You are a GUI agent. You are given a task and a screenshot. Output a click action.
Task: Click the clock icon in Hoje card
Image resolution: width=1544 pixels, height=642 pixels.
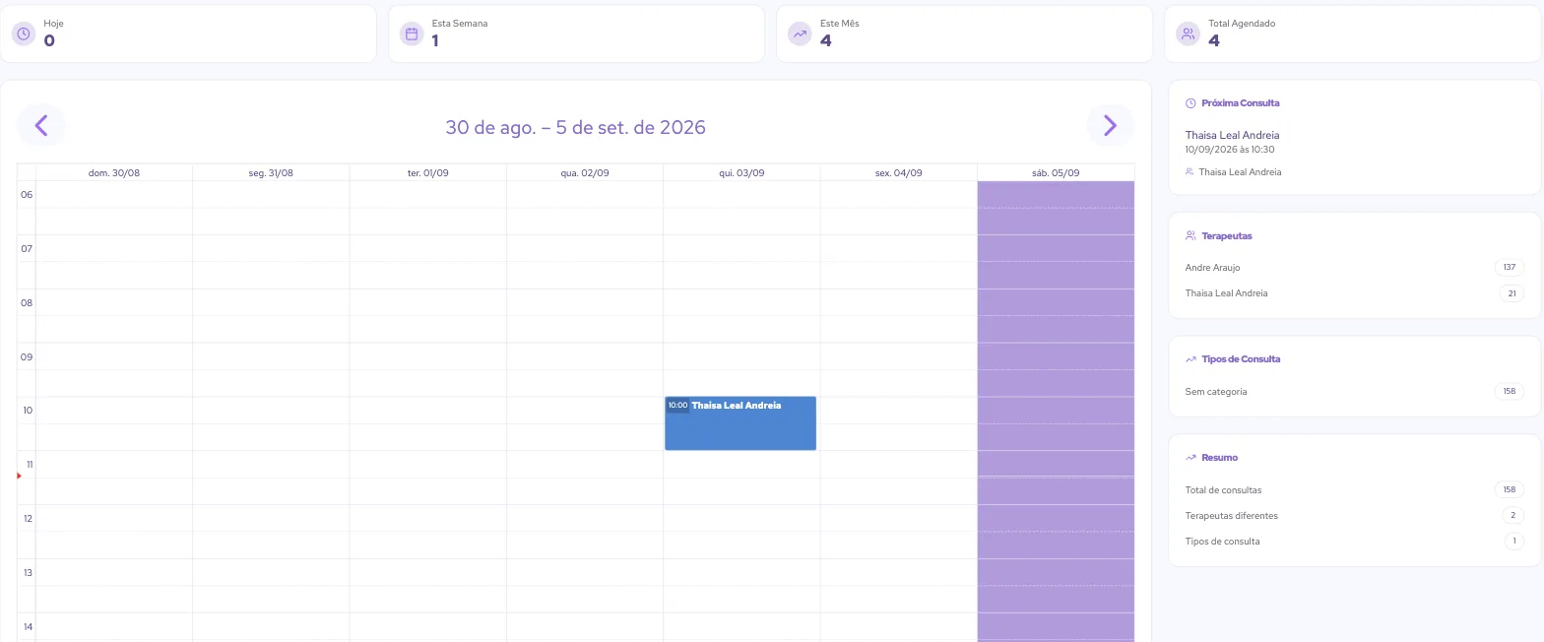tap(24, 33)
